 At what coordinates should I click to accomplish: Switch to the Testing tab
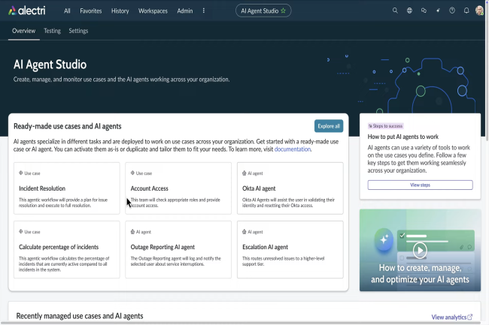[x=52, y=31]
